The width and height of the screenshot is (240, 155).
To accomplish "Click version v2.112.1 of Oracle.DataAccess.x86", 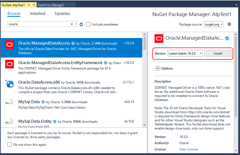I will click(x=128, y=82).
